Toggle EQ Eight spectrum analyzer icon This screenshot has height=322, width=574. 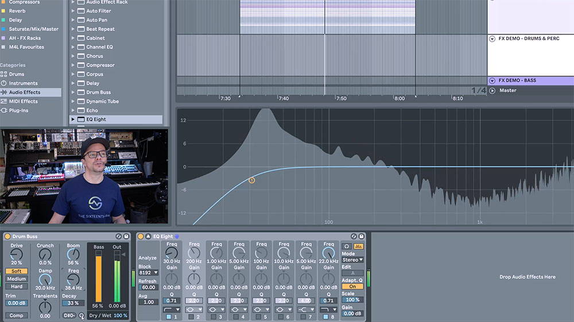(358, 246)
